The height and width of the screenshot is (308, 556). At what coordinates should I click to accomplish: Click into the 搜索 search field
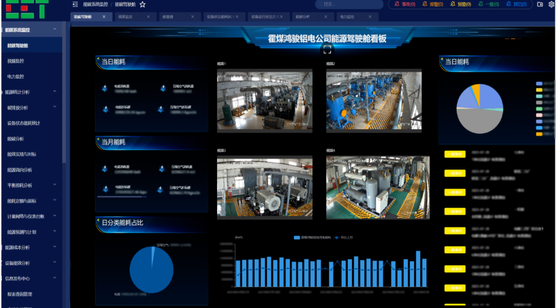(349, 4)
